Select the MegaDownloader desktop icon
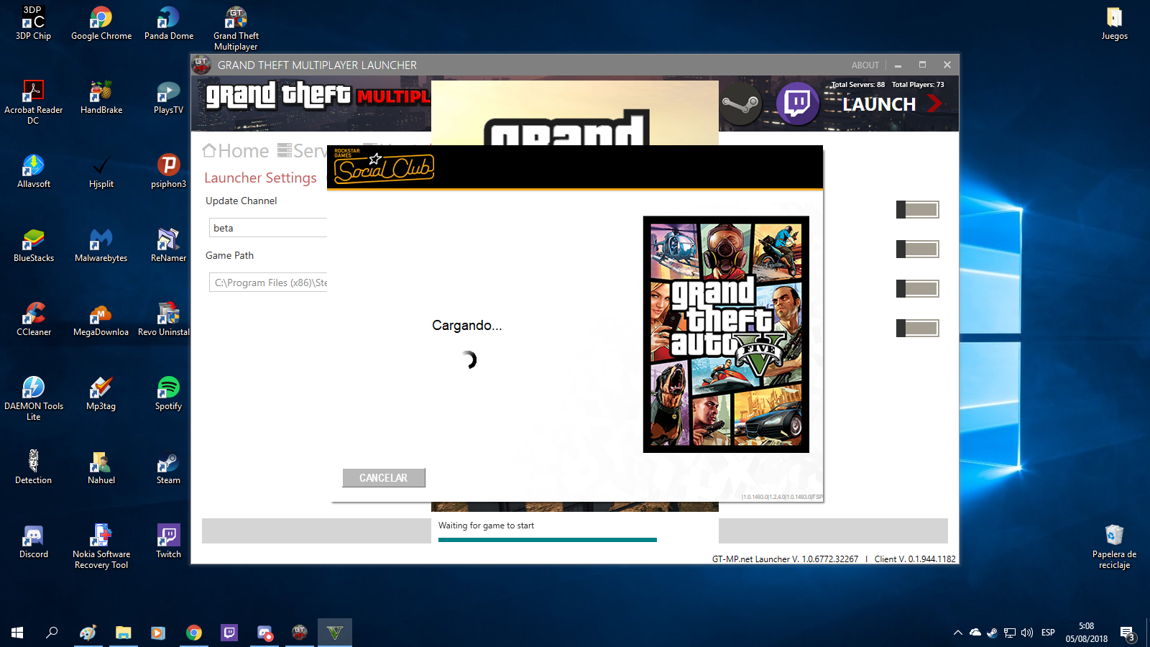 (101, 319)
